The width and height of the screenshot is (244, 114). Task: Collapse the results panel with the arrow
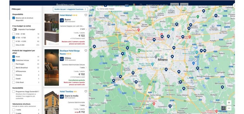(x=90, y=8)
